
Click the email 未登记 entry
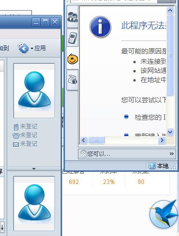(x=28, y=144)
